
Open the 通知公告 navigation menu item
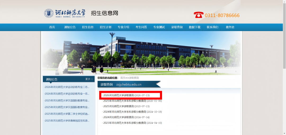[x=70, y=27]
